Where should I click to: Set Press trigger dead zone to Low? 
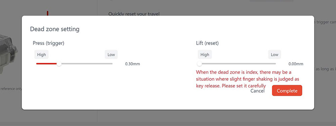point(111,55)
